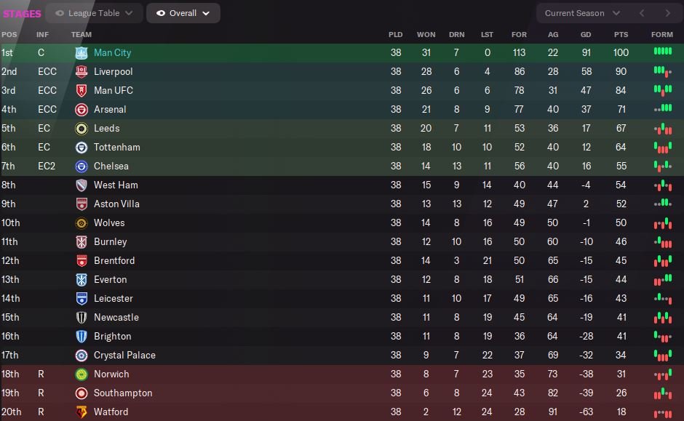Click the Watford club badge icon
Image resolution: width=684 pixels, height=421 pixels.
[81, 412]
